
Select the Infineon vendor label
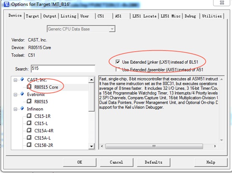pos(35,109)
